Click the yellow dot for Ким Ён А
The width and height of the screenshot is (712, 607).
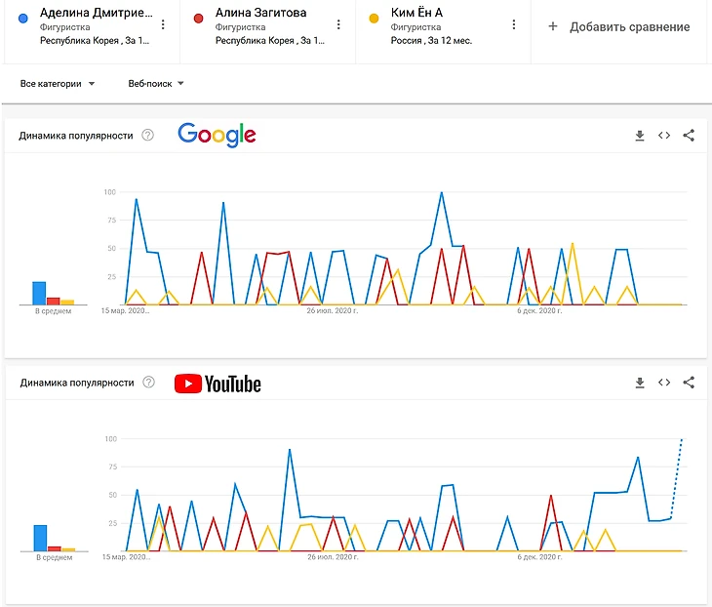coord(374,18)
